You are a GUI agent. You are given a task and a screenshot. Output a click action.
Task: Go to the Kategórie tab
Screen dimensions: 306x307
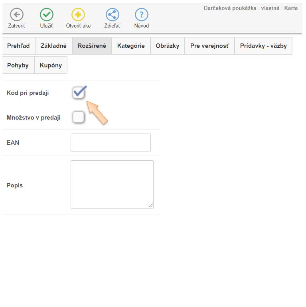pyautogui.click(x=131, y=46)
